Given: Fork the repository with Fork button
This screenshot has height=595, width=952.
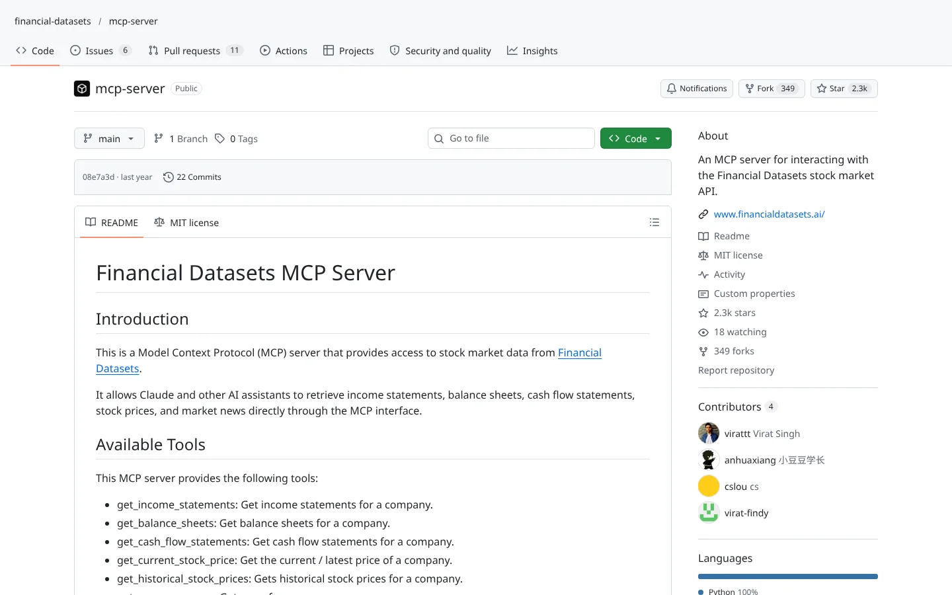Looking at the screenshot, I should [772, 89].
